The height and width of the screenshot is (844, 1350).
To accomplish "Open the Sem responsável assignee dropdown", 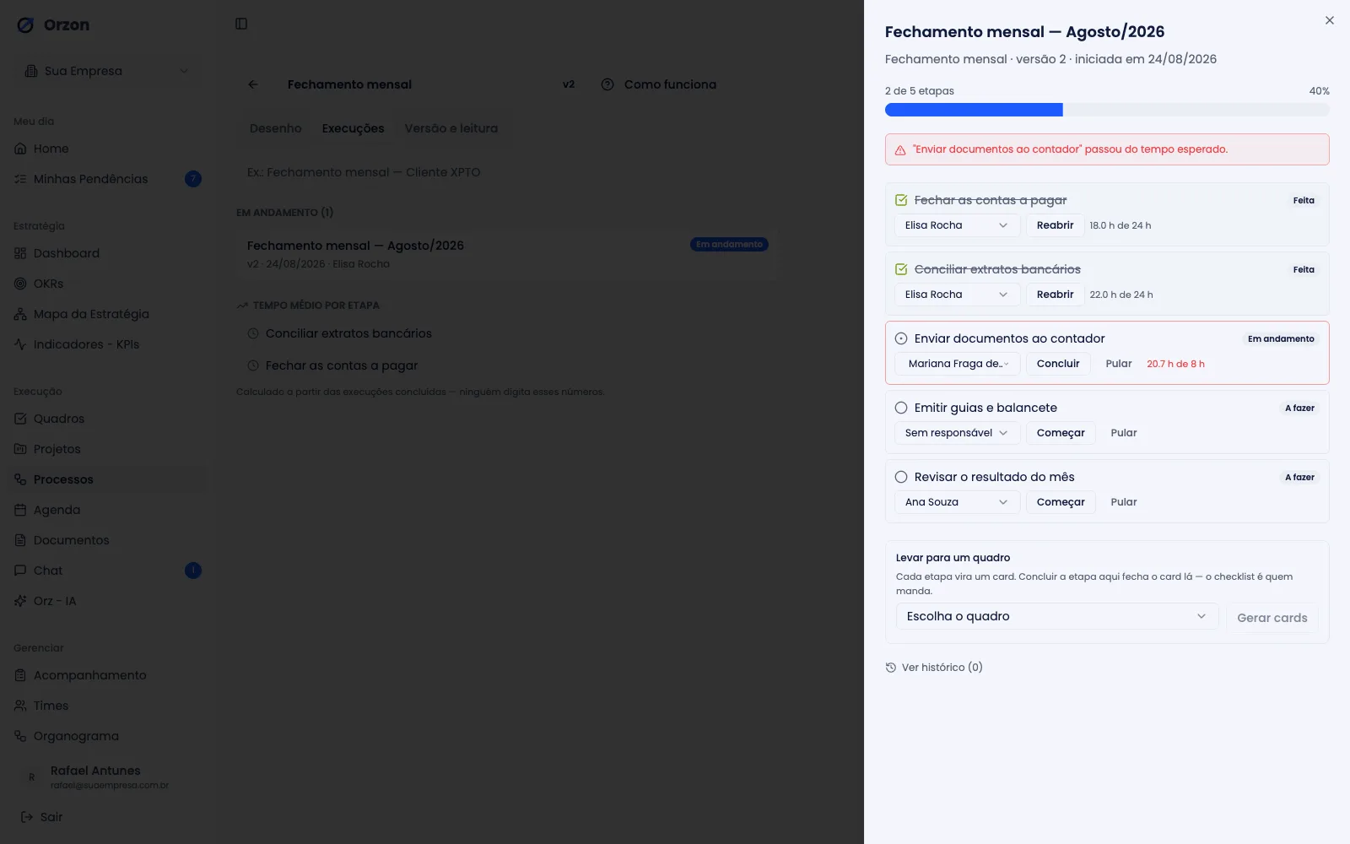I will pos(957,433).
